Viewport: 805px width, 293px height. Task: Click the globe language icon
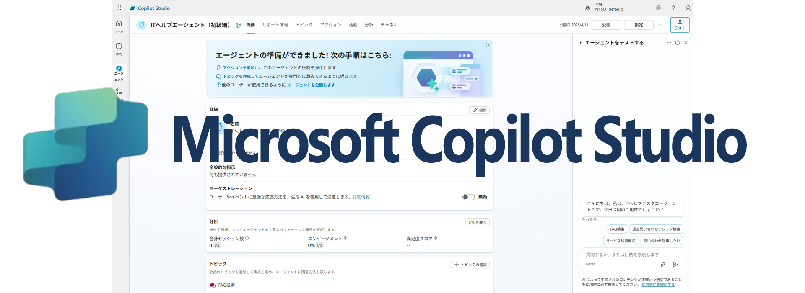(238, 25)
